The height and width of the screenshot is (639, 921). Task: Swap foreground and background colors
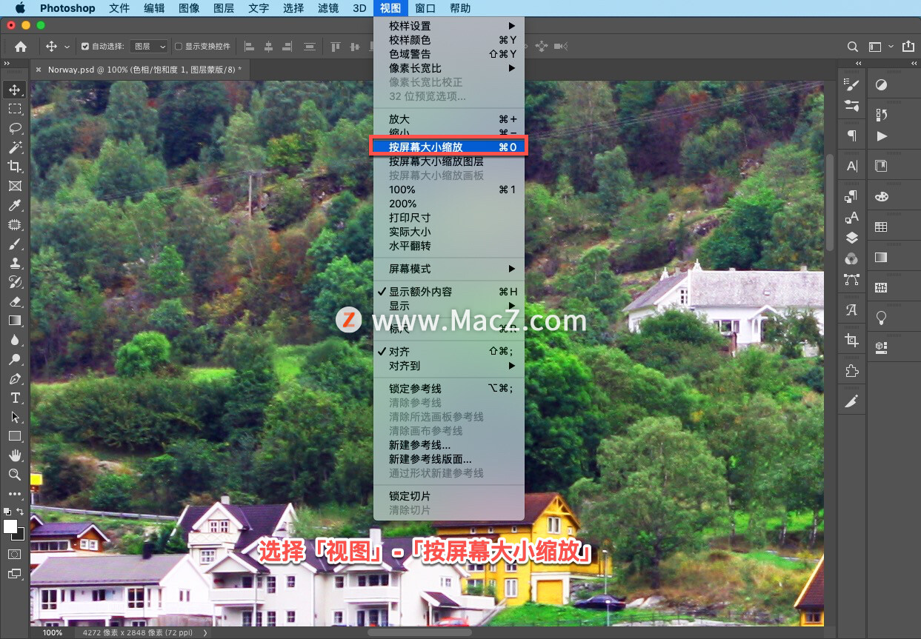click(21, 511)
